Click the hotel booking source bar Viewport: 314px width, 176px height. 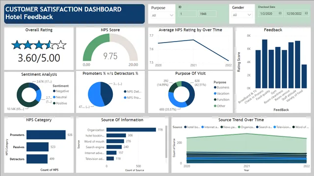116,135
